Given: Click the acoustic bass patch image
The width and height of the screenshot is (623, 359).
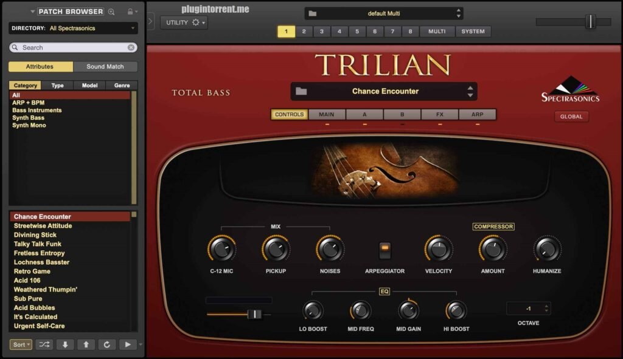Looking at the screenshot, I should [x=385, y=170].
